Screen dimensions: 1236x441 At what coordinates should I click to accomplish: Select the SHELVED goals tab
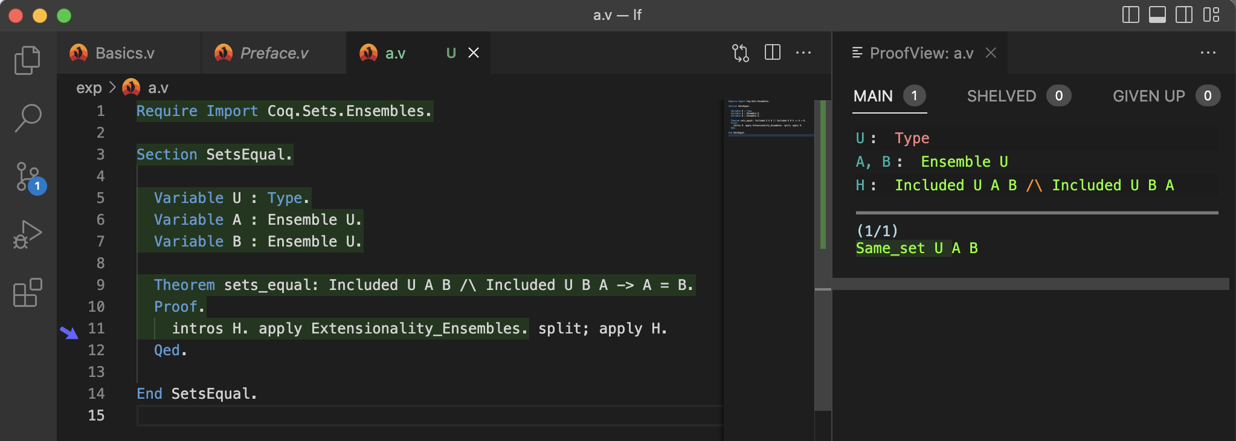coord(1019,96)
